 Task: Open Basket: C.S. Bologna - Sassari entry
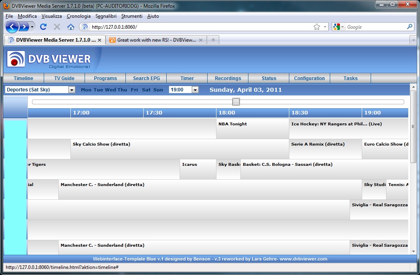point(325,169)
